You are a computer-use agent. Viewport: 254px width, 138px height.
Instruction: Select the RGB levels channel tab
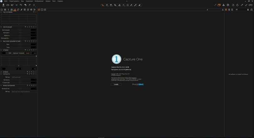point(10,53)
